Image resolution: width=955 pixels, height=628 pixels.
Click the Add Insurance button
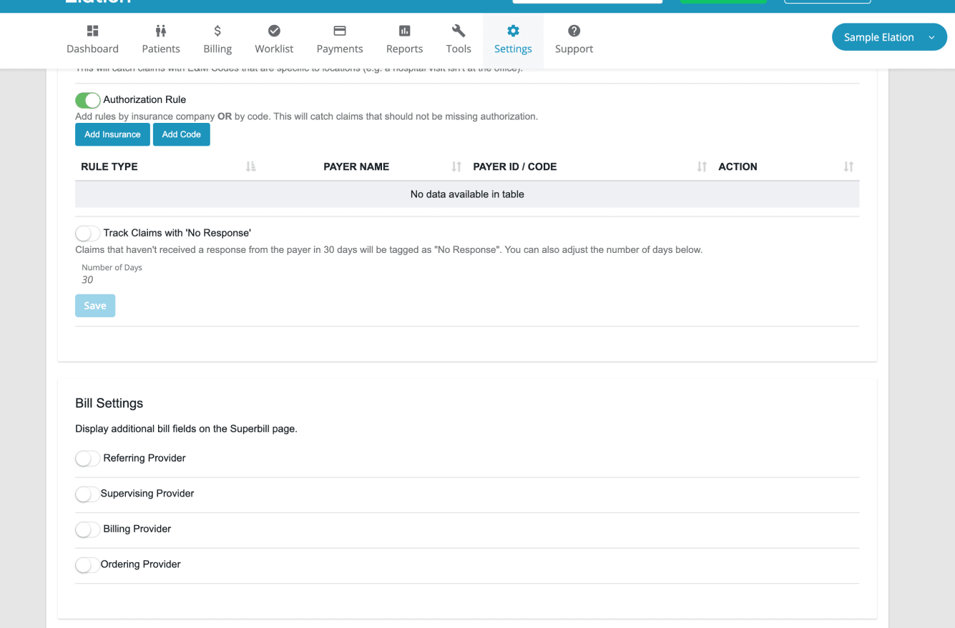click(112, 134)
